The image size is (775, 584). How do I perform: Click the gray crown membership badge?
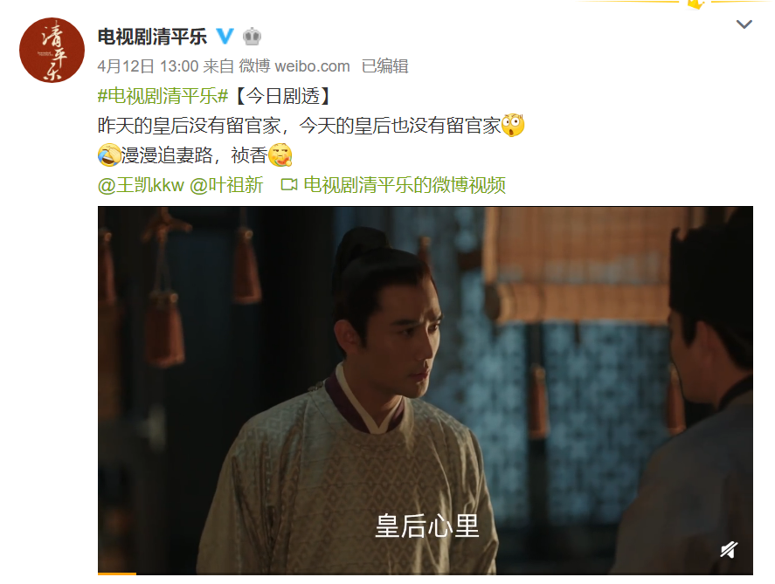pos(253,37)
